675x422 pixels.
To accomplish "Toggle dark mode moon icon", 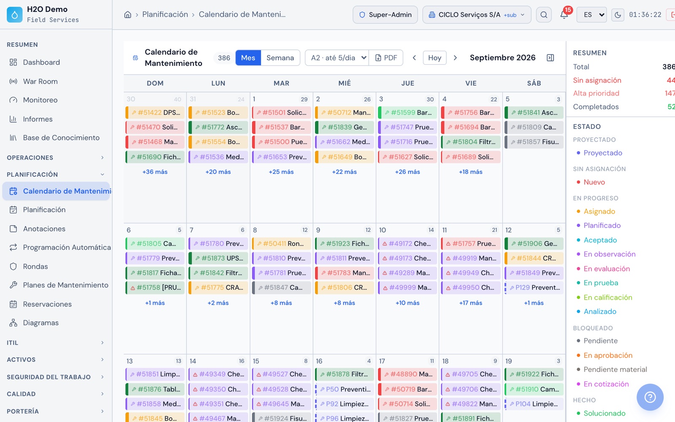I will pyautogui.click(x=618, y=15).
